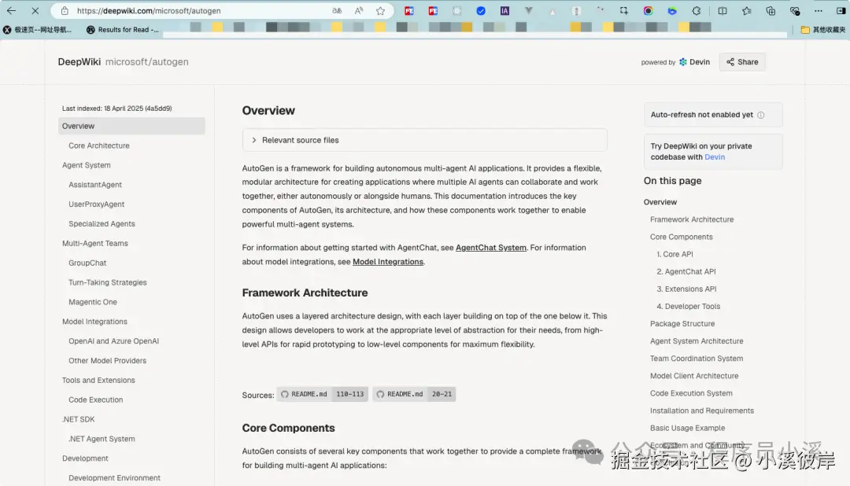Open the Browser essentials heart icon

coord(795,10)
